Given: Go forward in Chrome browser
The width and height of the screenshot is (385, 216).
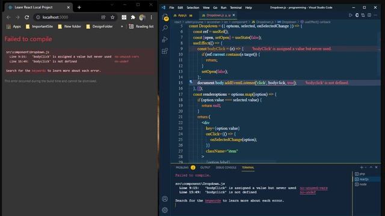Looking at the screenshot, I should tap(17, 17).
